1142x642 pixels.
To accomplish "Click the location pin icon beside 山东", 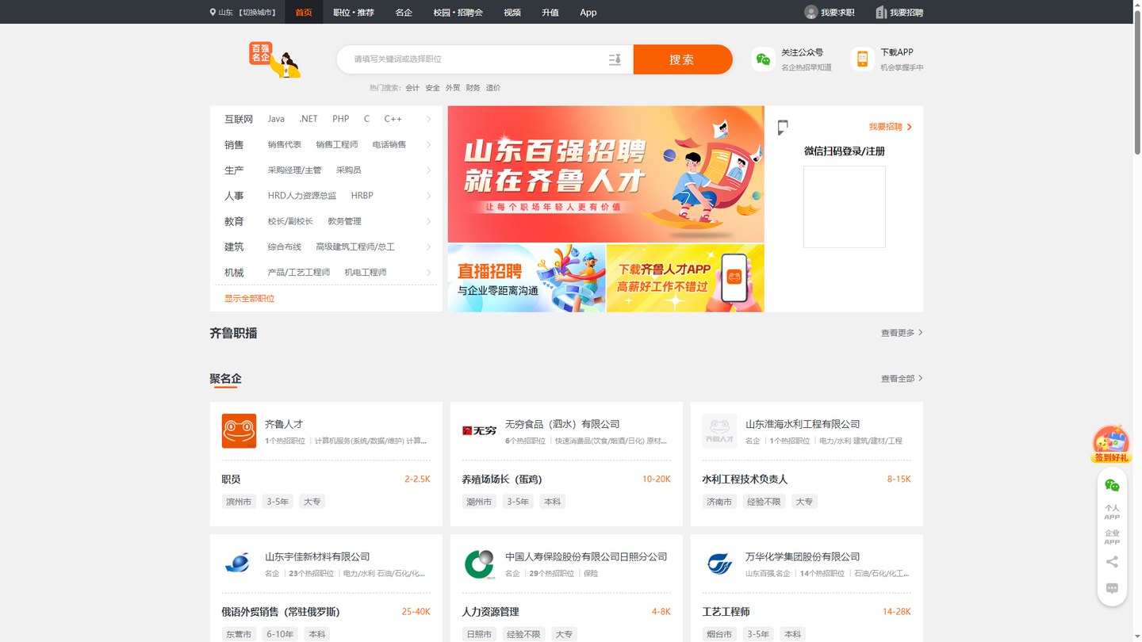I will pos(213,13).
